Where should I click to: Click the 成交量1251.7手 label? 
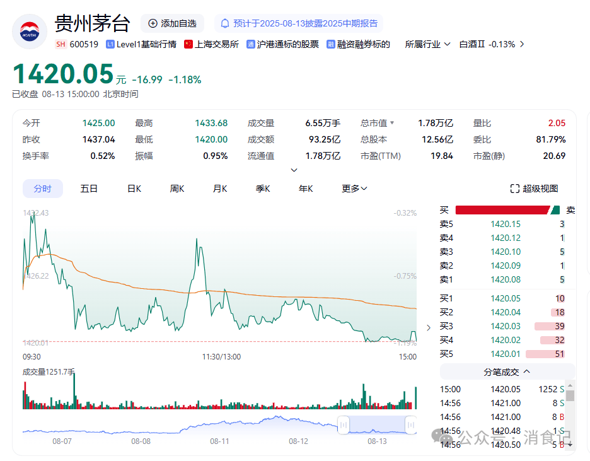(49, 372)
